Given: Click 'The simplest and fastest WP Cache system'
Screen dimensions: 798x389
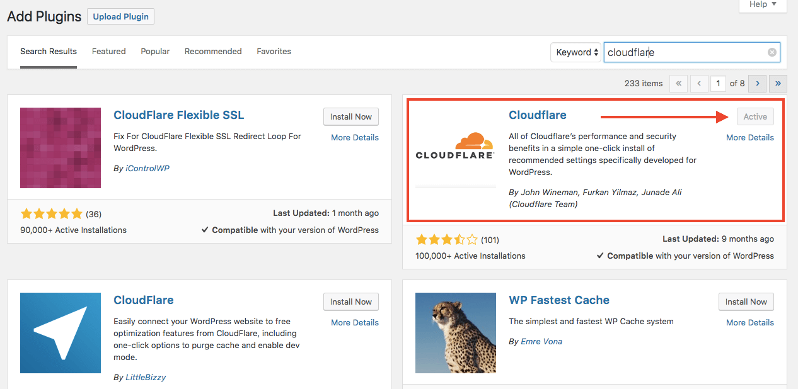Looking at the screenshot, I should (591, 321).
